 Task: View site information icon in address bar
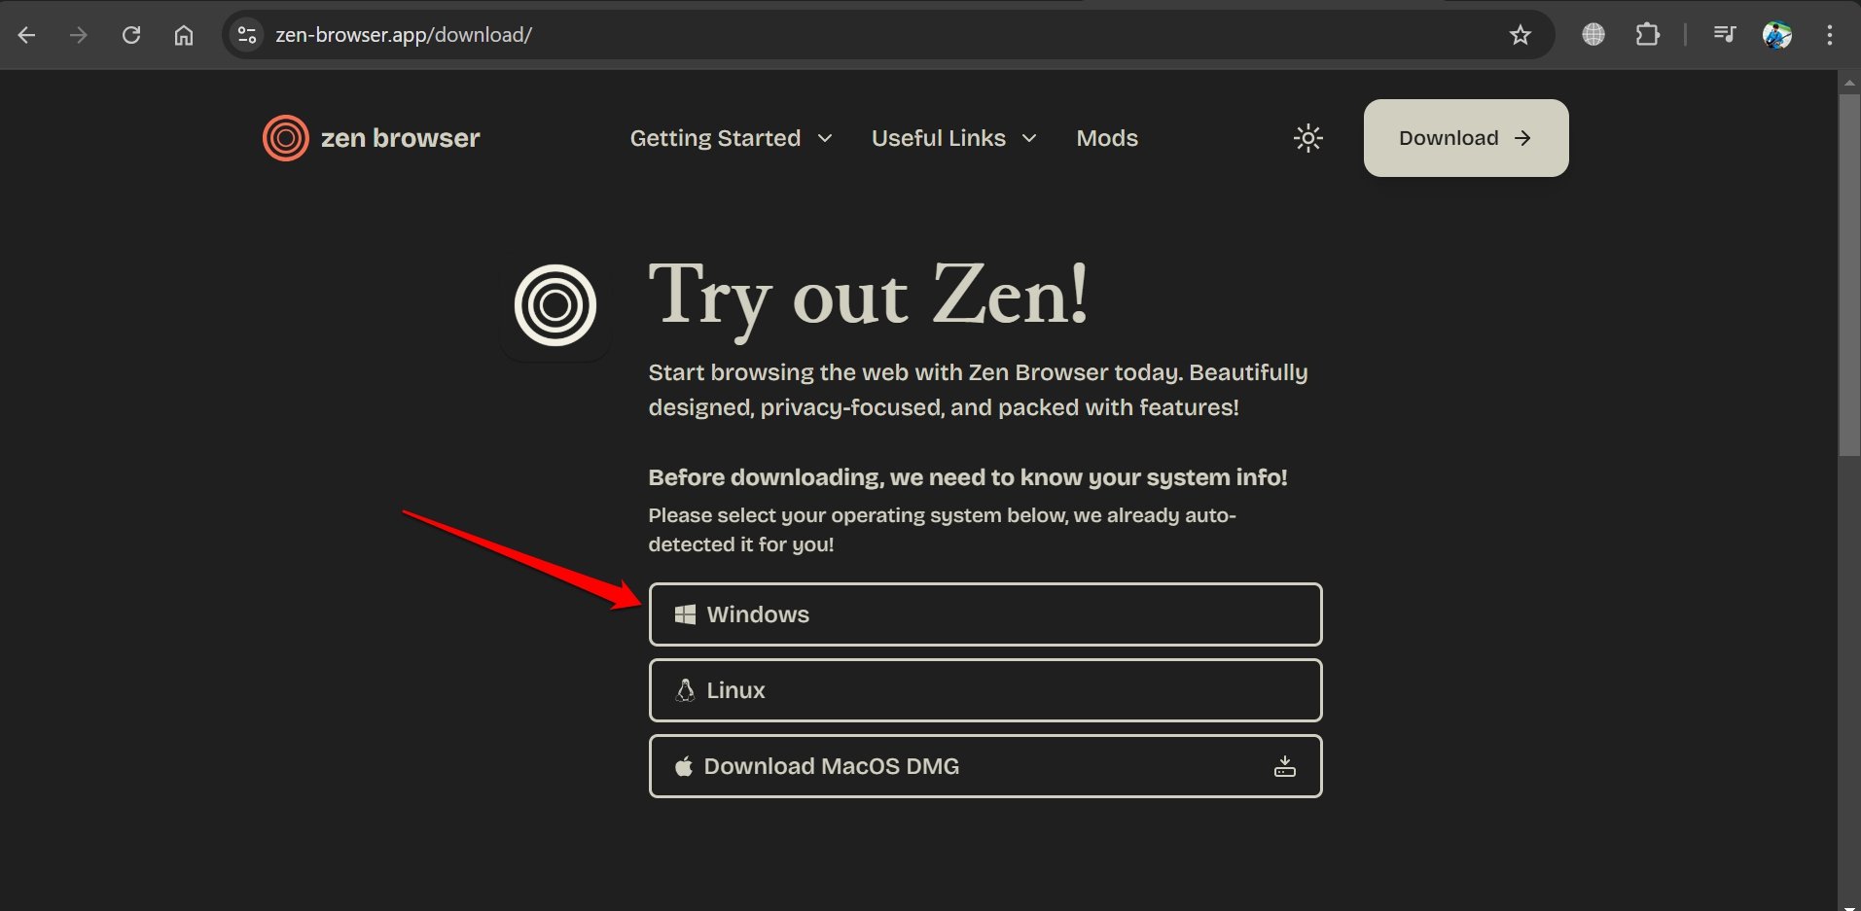pyautogui.click(x=247, y=35)
